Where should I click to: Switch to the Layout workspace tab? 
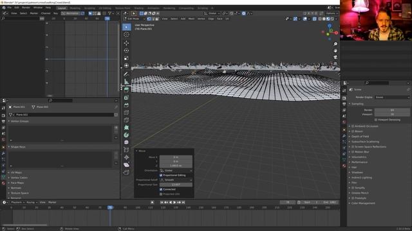62,8
